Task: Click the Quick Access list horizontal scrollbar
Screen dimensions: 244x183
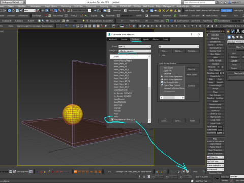Action: point(172,98)
